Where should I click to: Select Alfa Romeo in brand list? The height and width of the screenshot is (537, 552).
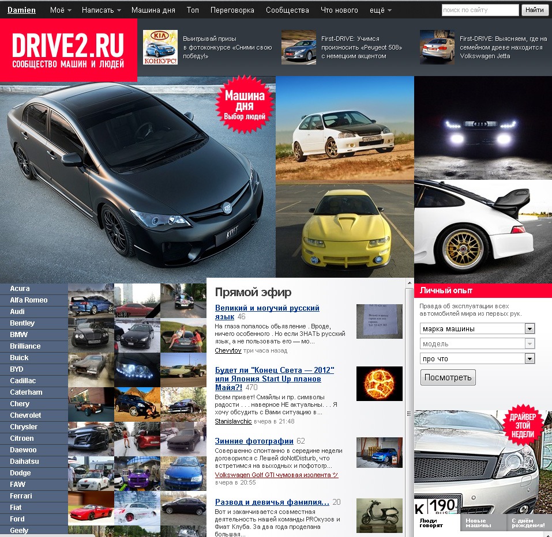tap(28, 300)
